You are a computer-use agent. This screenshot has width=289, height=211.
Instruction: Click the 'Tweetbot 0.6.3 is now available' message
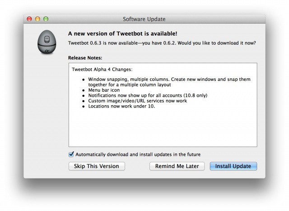tap(162, 43)
